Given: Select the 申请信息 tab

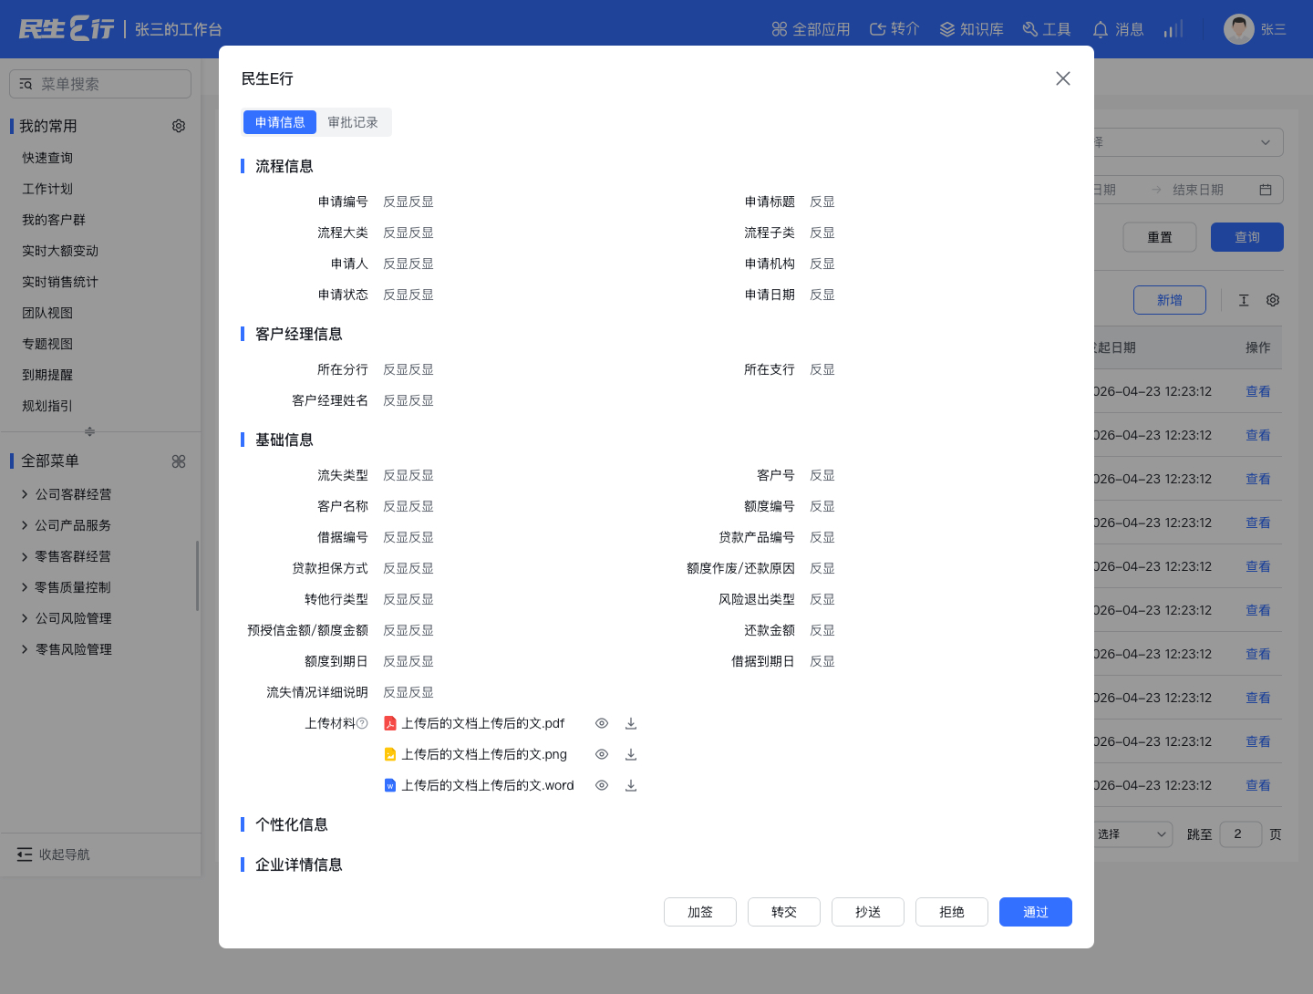Looking at the screenshot, I should coord(280,122).
